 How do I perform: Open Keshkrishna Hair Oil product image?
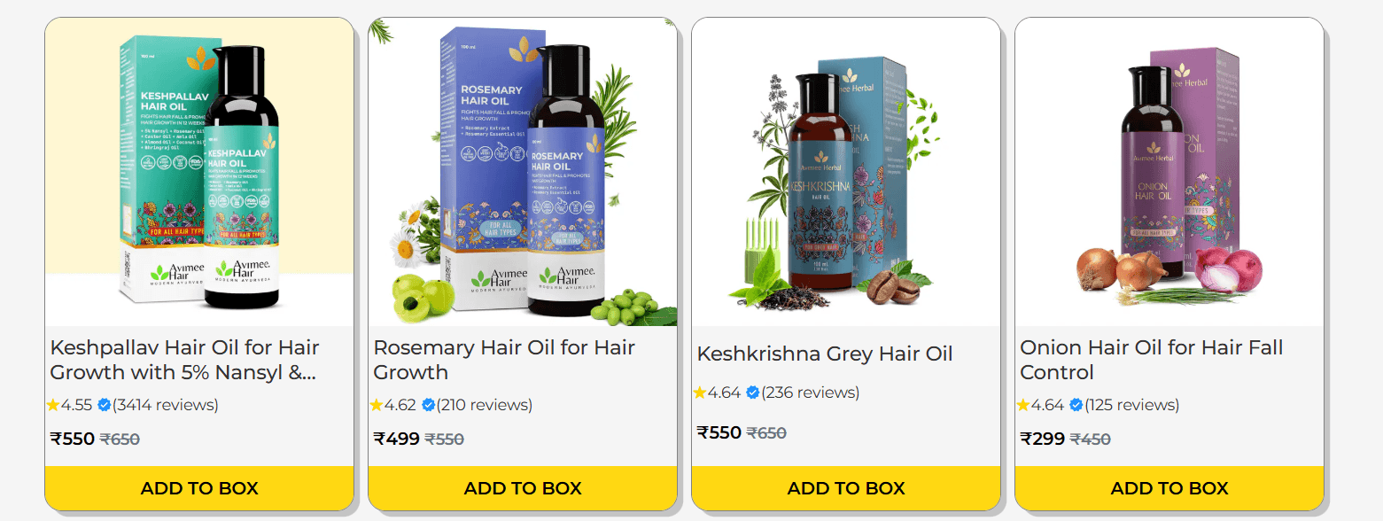846,172
